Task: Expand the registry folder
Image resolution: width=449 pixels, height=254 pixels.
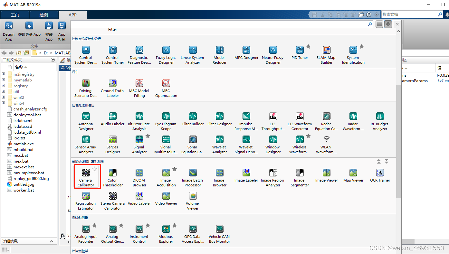Action: (4, 86)
